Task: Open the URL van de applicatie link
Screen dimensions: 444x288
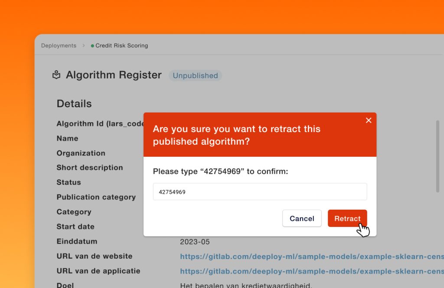Action: point(312,271)
